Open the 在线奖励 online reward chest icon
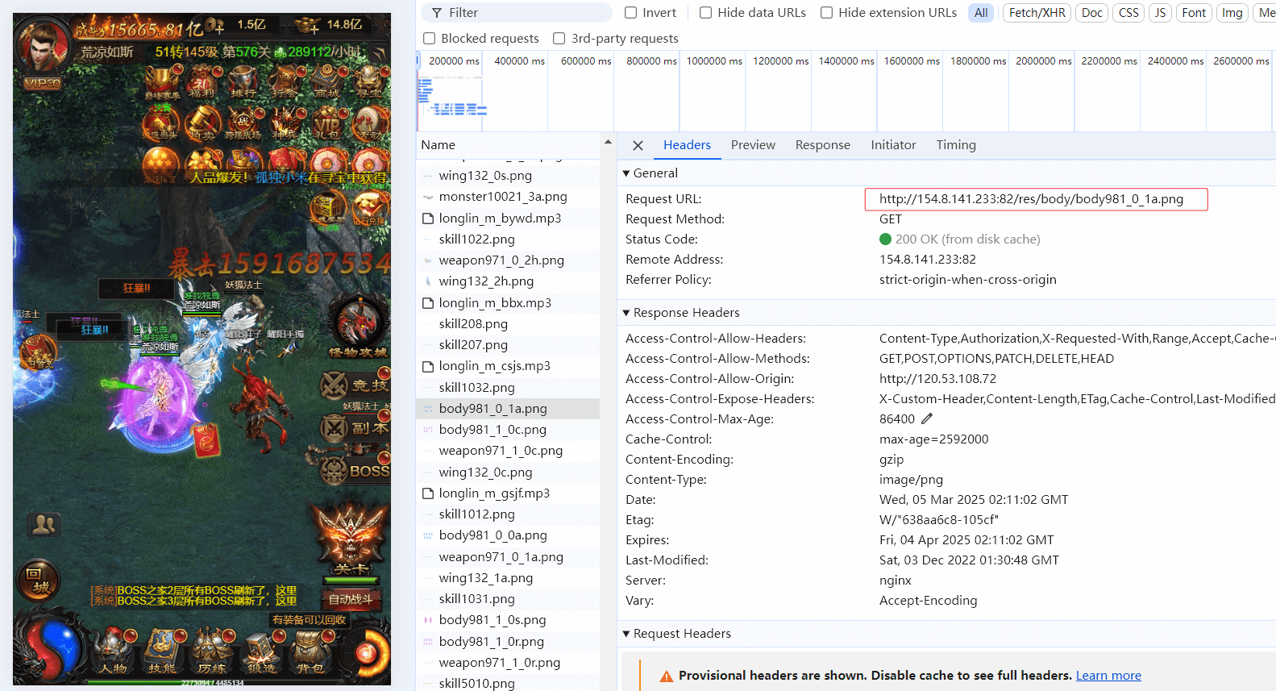The width and height of the screenshot is (1276, 691). 326,209
